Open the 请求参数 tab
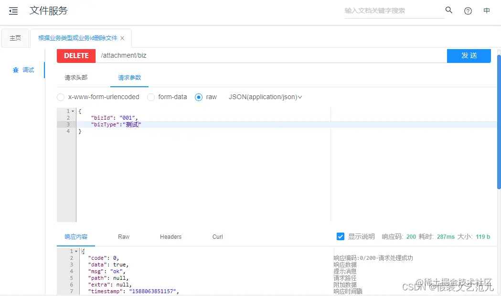 coord(129,78)
